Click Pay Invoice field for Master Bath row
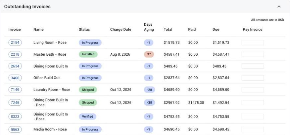 coord(253,54)
